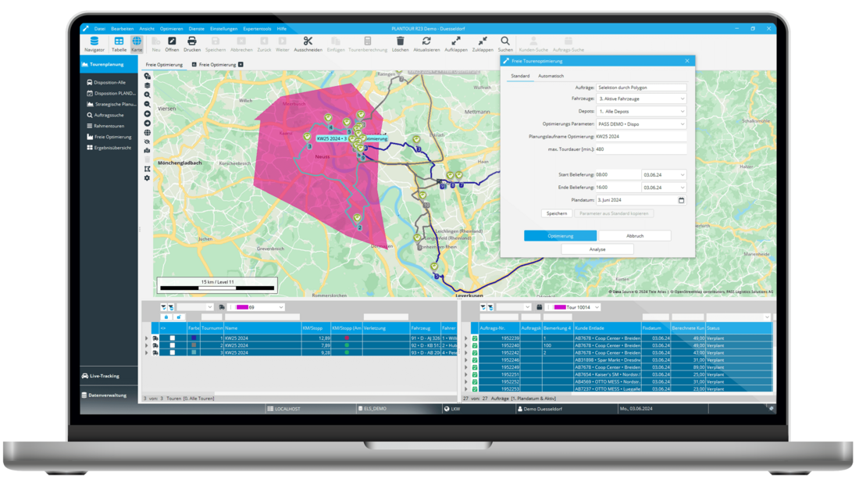Select the polygon selection tool on the map
This screenshot has height=483, width=859.
(147, 166)
